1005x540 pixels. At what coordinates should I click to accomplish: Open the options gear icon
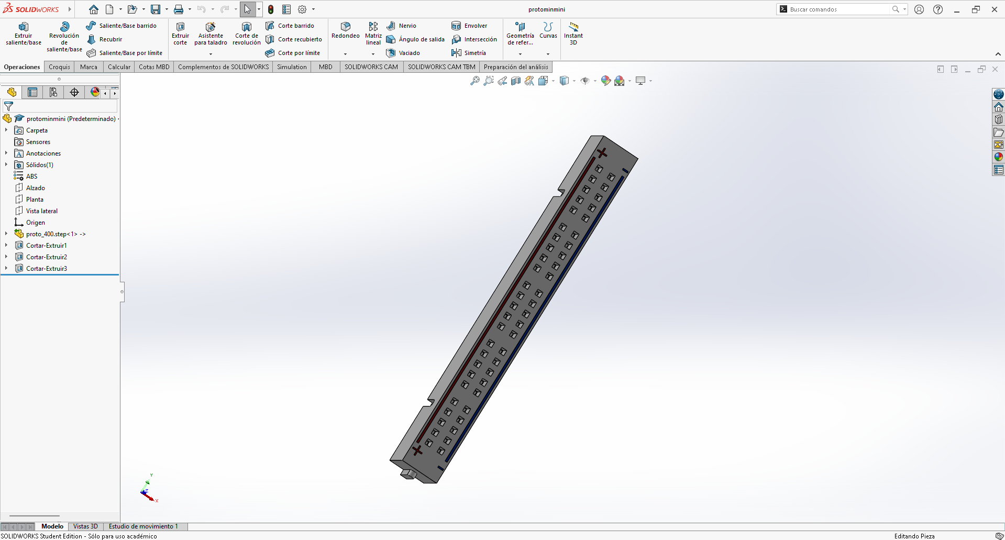[302, 9]
